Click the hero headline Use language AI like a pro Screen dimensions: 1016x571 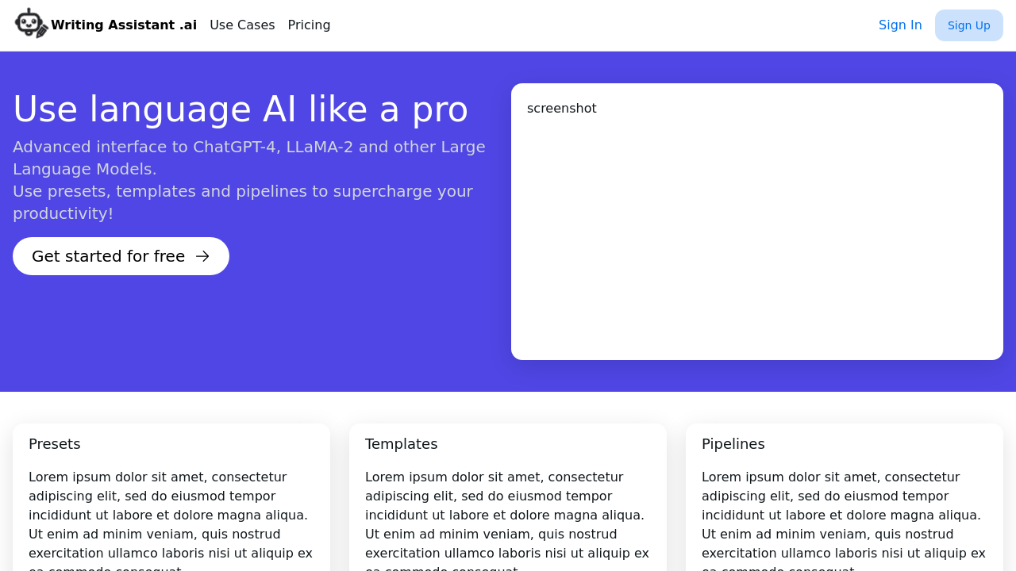click(x=241, y=110)
